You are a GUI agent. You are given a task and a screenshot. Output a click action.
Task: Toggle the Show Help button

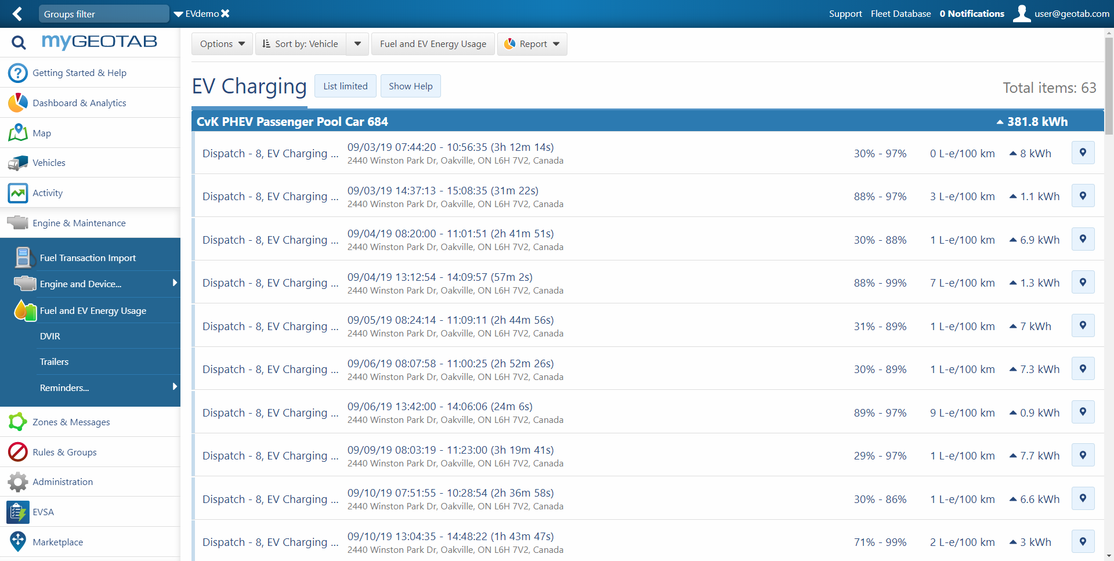point(410,86)
